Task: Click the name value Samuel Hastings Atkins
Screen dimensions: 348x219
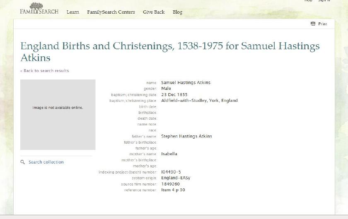Action: [x=186, y=83]
